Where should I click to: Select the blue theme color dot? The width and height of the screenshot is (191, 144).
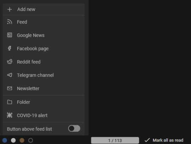pos(5,140)
